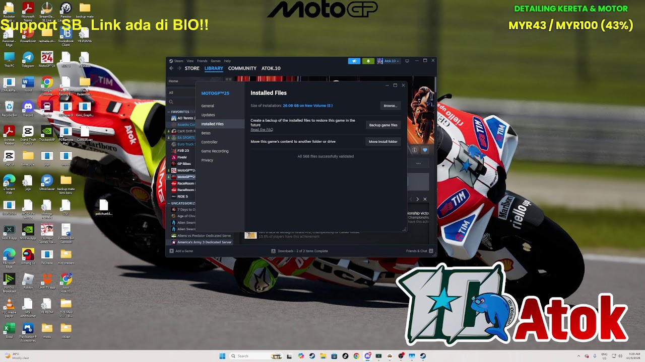
Task: Select RIDE 5 in library list
Action: (x=182, y=197)
